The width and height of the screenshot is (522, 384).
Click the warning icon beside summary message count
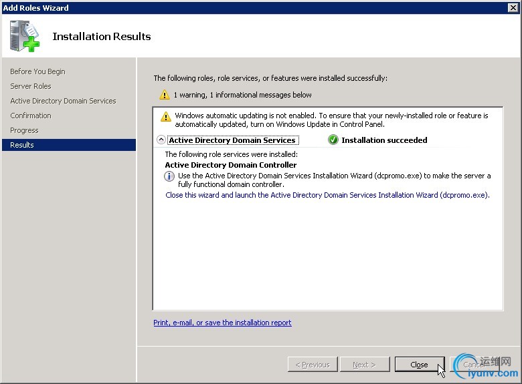(165, 95)
